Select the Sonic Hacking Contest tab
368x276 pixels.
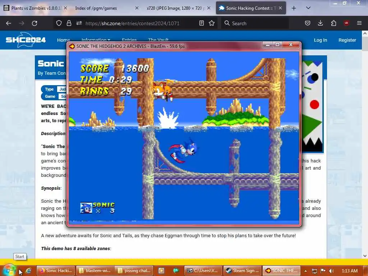point(250,8)
